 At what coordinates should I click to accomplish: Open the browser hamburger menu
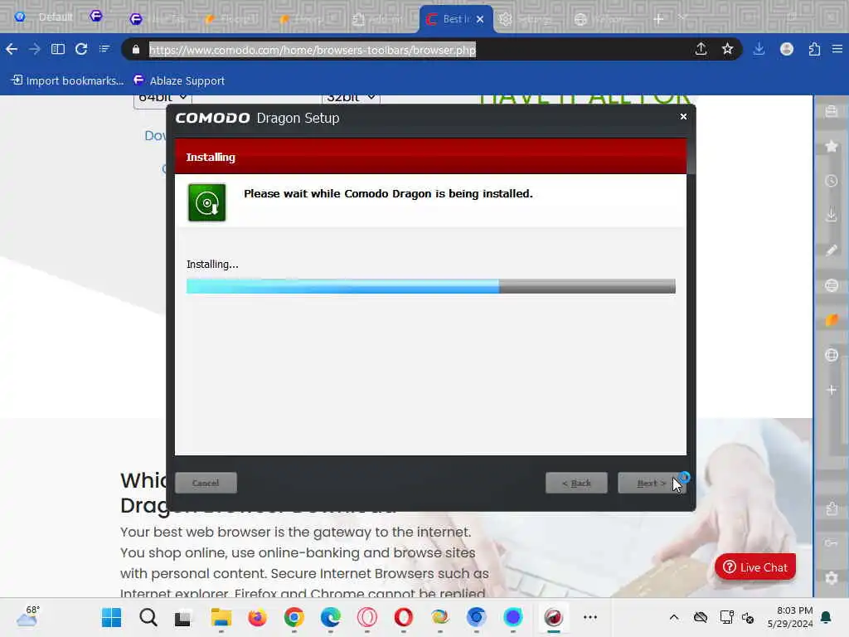837,49
